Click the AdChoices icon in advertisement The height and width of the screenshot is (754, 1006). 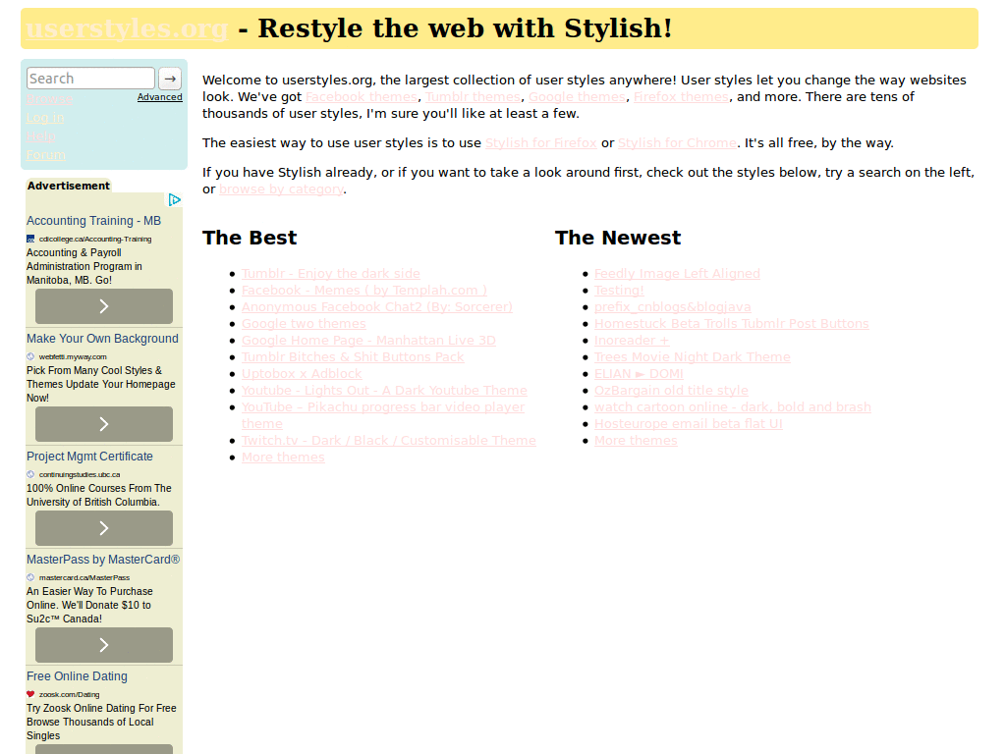175,200
